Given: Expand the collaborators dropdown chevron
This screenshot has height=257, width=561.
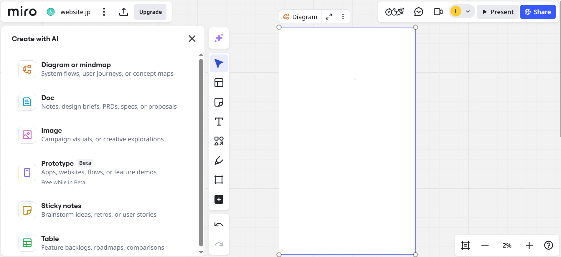Looking at the screenshot, I should tap(468, 12).
